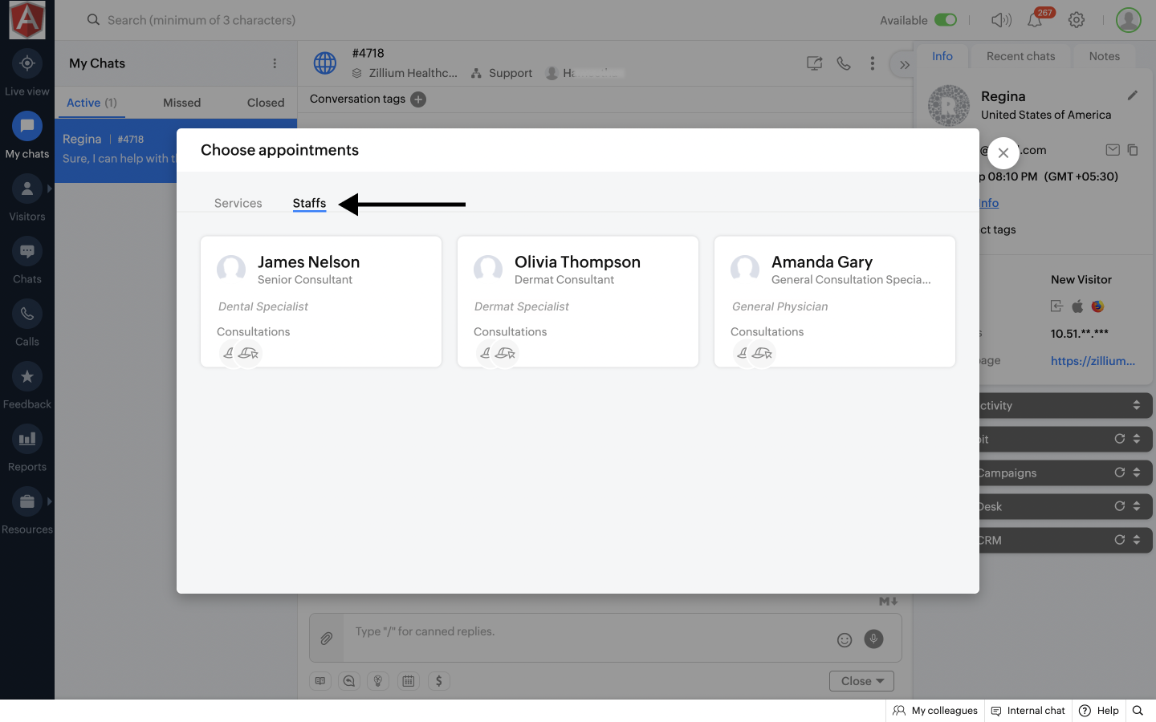Image resolution: width=1156 pixels, height=722 pixels.
Task: Click the sound volume icon
Action: [1000, 20]
